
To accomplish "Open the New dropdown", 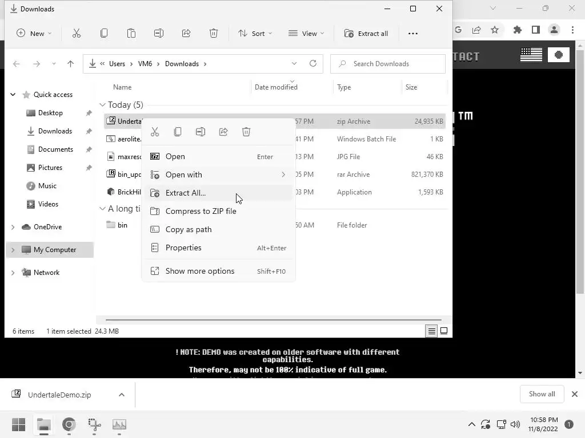I will coord(34,34).
